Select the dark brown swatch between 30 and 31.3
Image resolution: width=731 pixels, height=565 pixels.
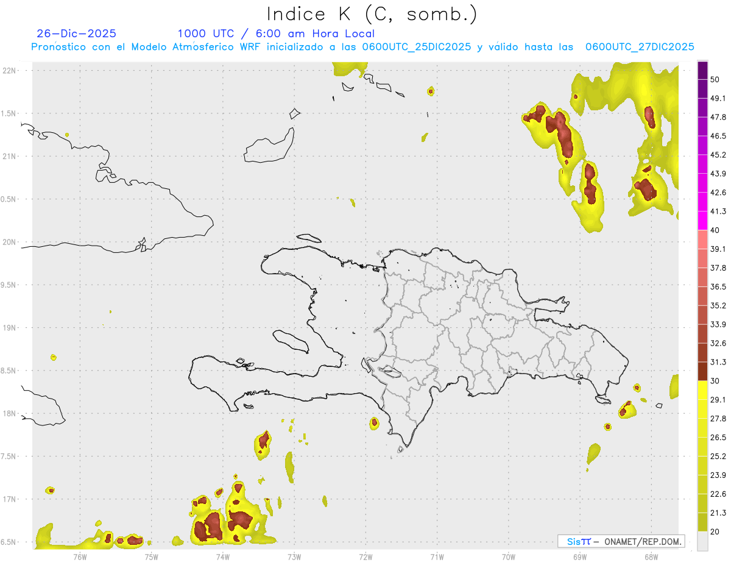point(702,371)
